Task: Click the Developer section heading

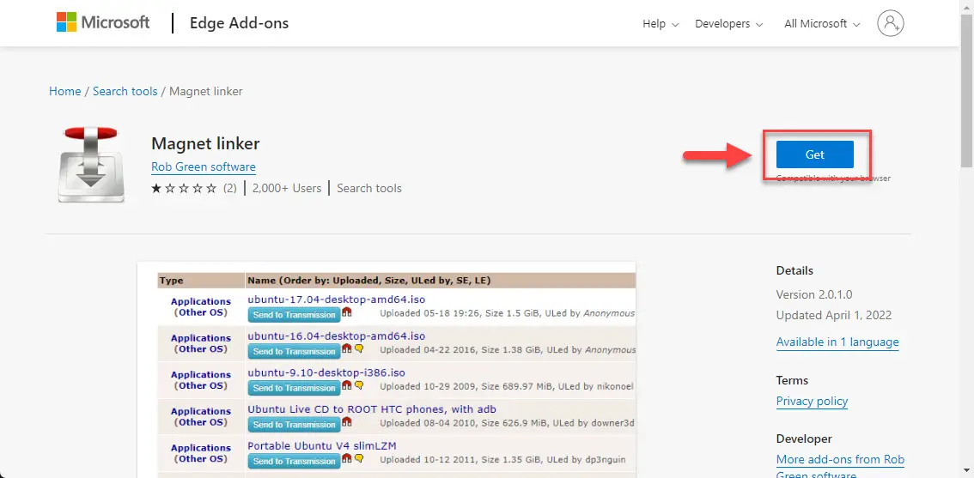Action: [804, 439]
